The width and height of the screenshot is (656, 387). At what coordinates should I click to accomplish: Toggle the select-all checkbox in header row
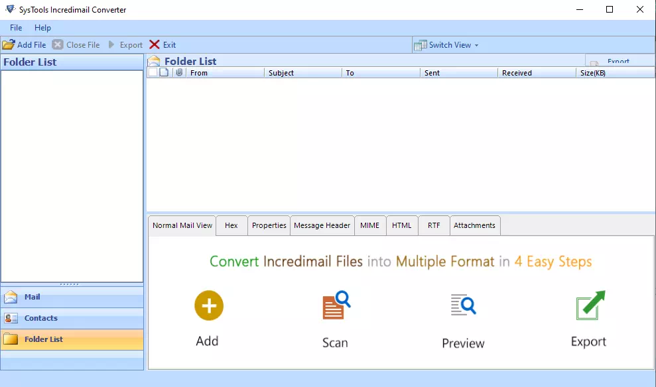pos(153,72)
